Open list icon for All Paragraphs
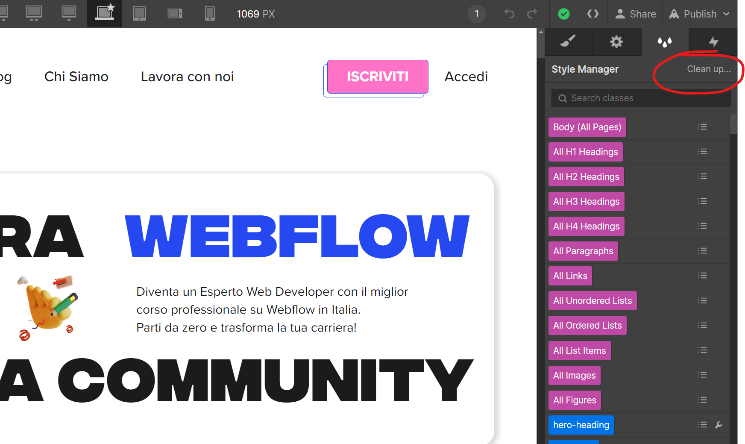Image resolution: width=745 pixels, height=444 pixels. click(x=702, y=251)
